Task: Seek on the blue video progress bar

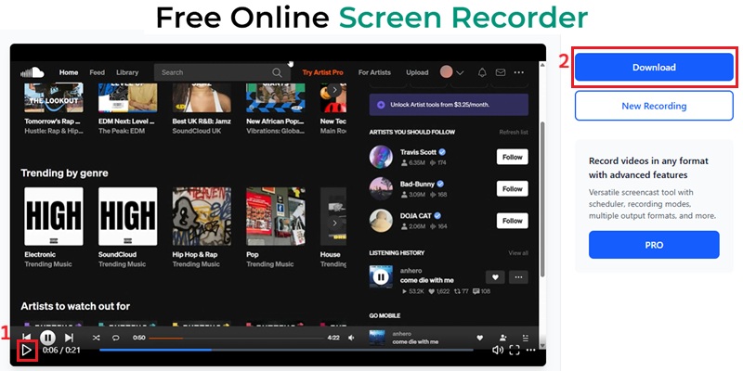Action: pyautogui.click(x=286, y=351)
